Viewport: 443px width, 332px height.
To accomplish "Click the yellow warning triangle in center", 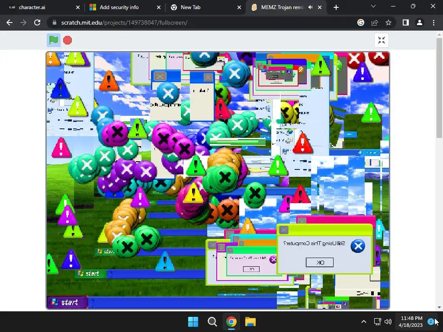I will (x=193, y=193).
